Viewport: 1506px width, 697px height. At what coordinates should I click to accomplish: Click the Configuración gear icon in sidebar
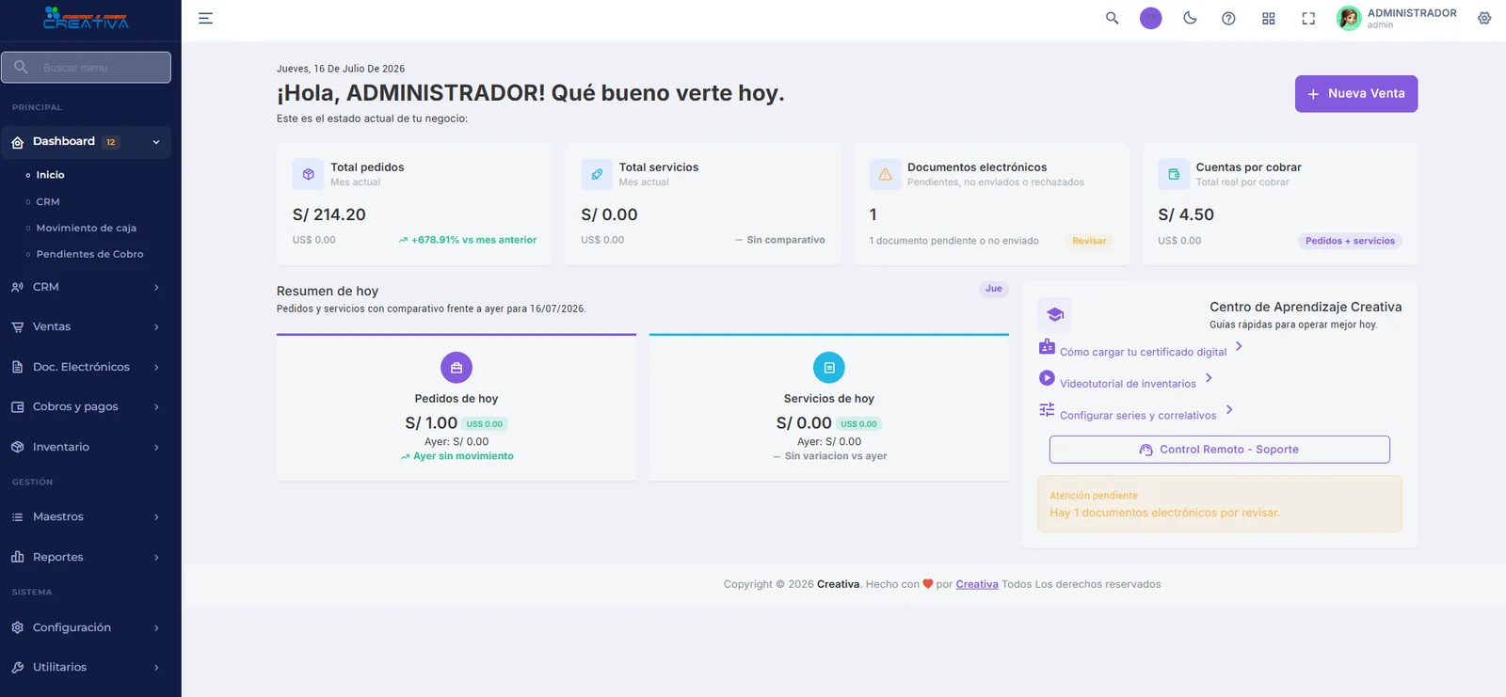18,627
